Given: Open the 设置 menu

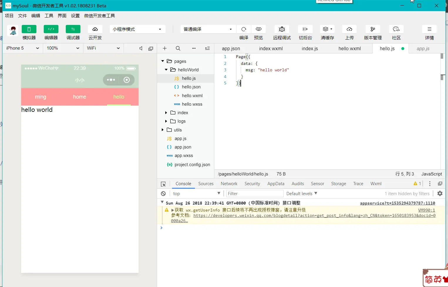Looking at the screenshot, I should coord(75,16).
